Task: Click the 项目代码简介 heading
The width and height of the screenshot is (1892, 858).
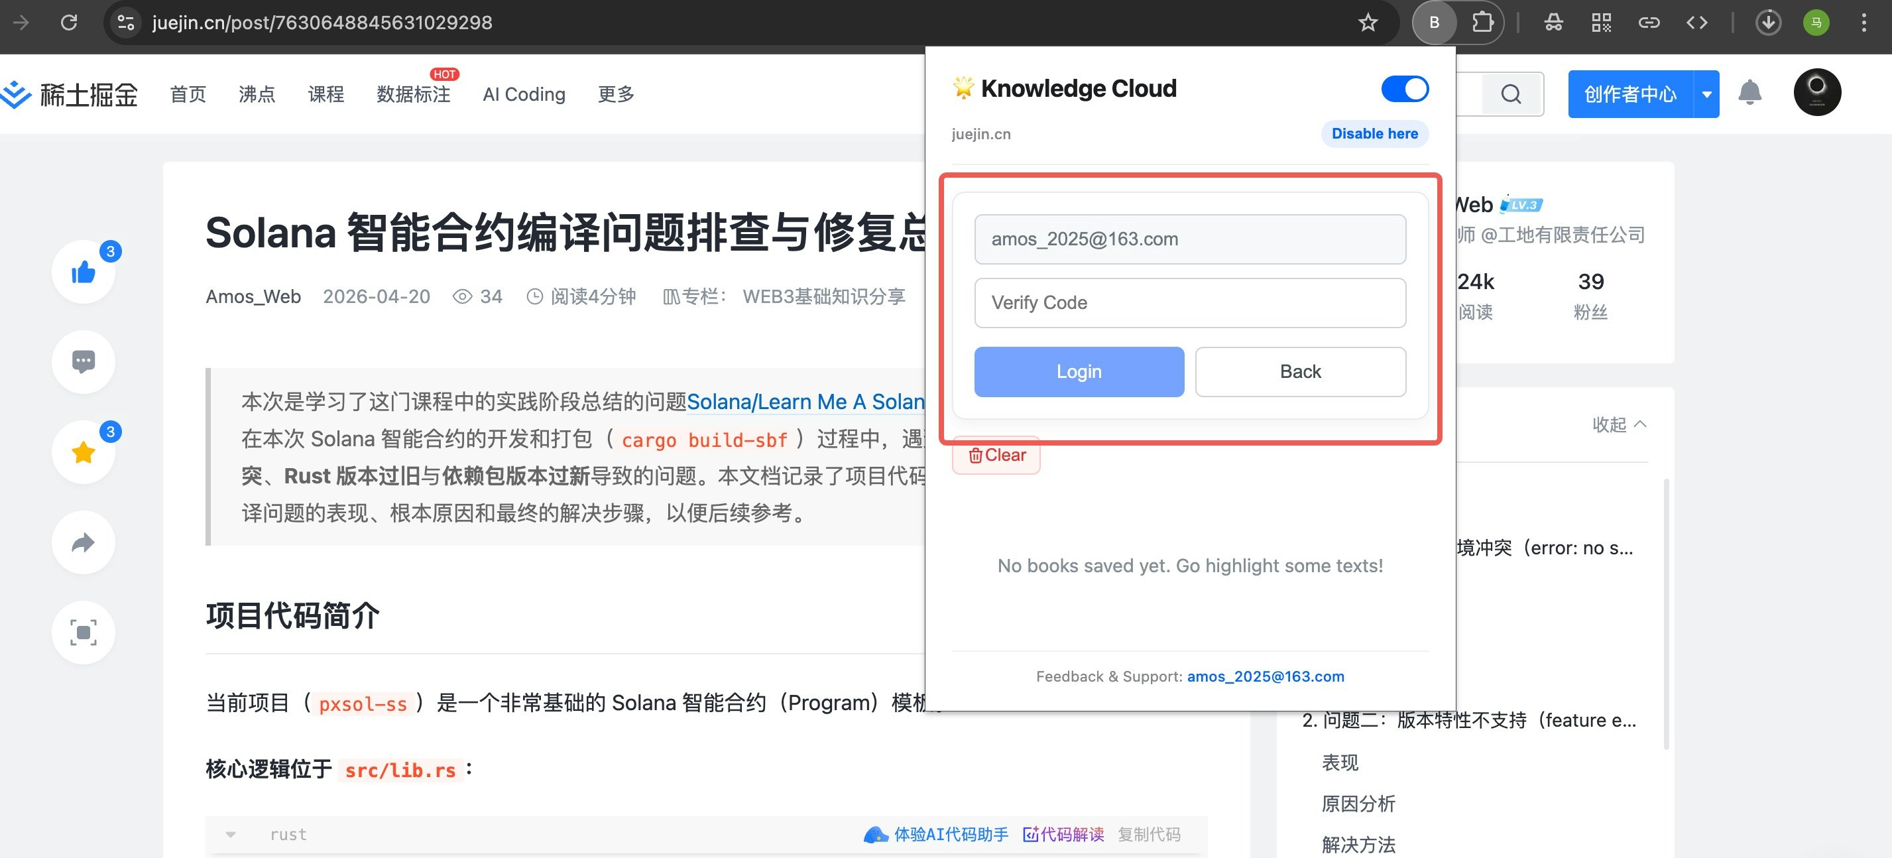Action: tap(293, 615)
